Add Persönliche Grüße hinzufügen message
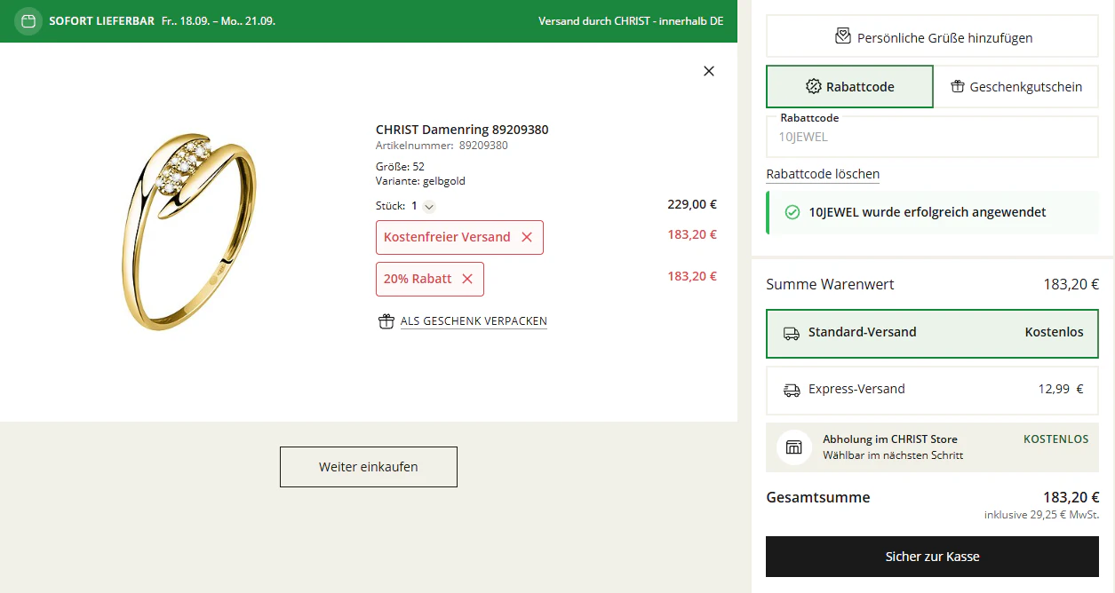 (933, 37)
